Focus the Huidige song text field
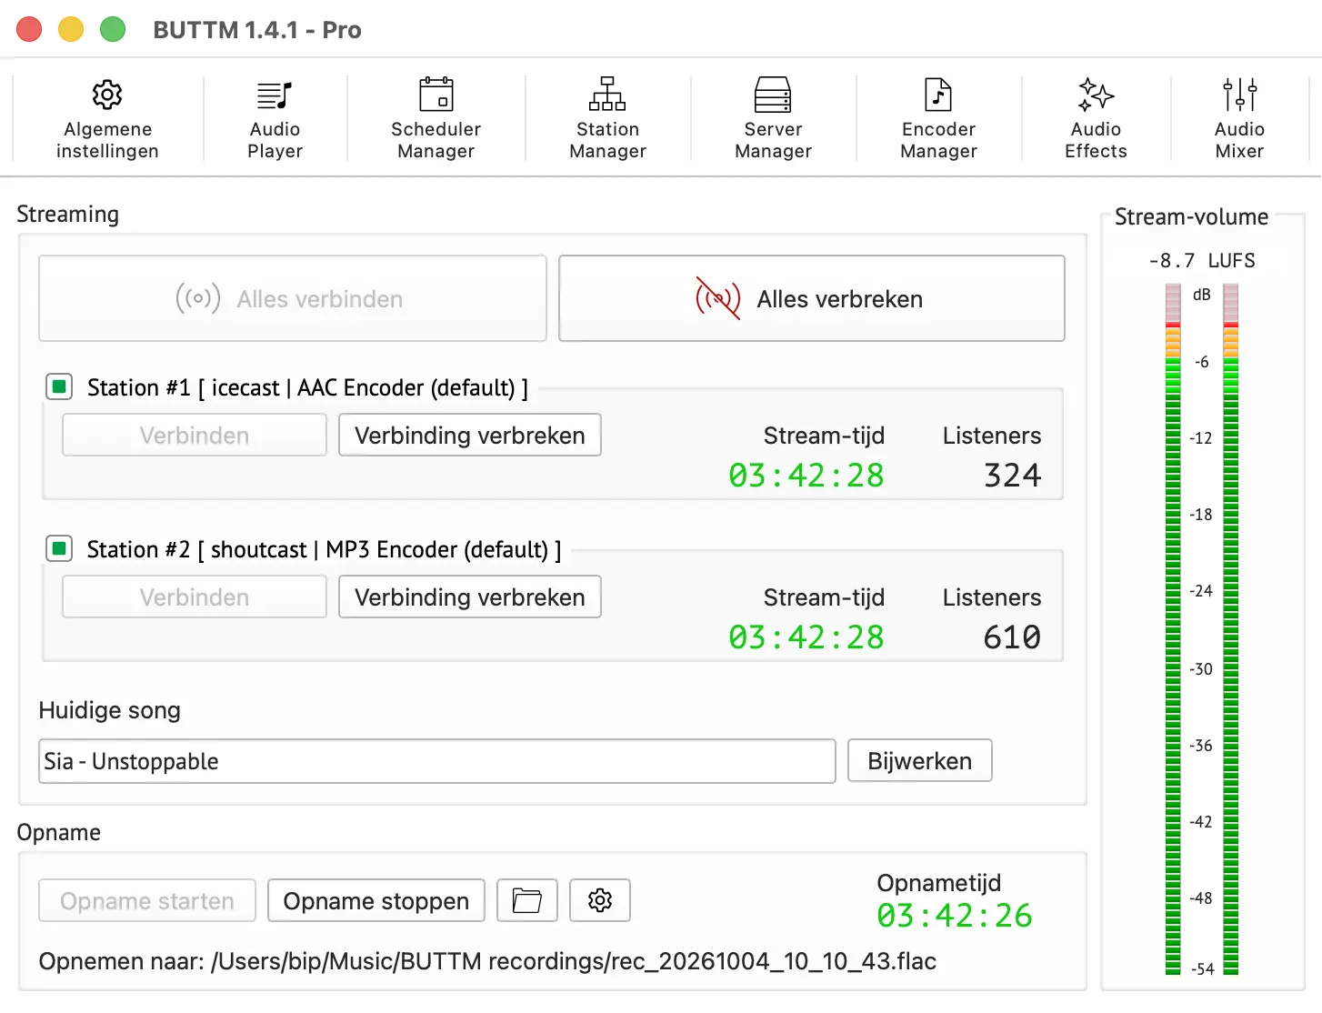This screenshot has height=1013, width=1322. point(437,761)
